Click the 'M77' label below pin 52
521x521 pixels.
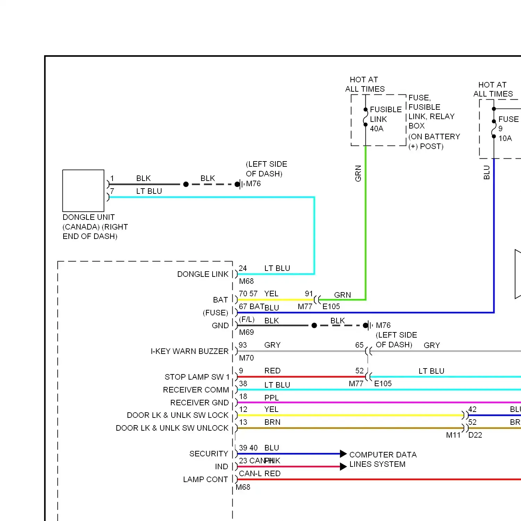(x=356, y=384)
